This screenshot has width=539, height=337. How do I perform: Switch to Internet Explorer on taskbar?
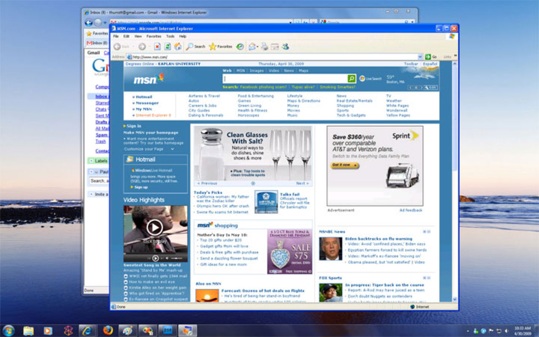pos(88,331)
